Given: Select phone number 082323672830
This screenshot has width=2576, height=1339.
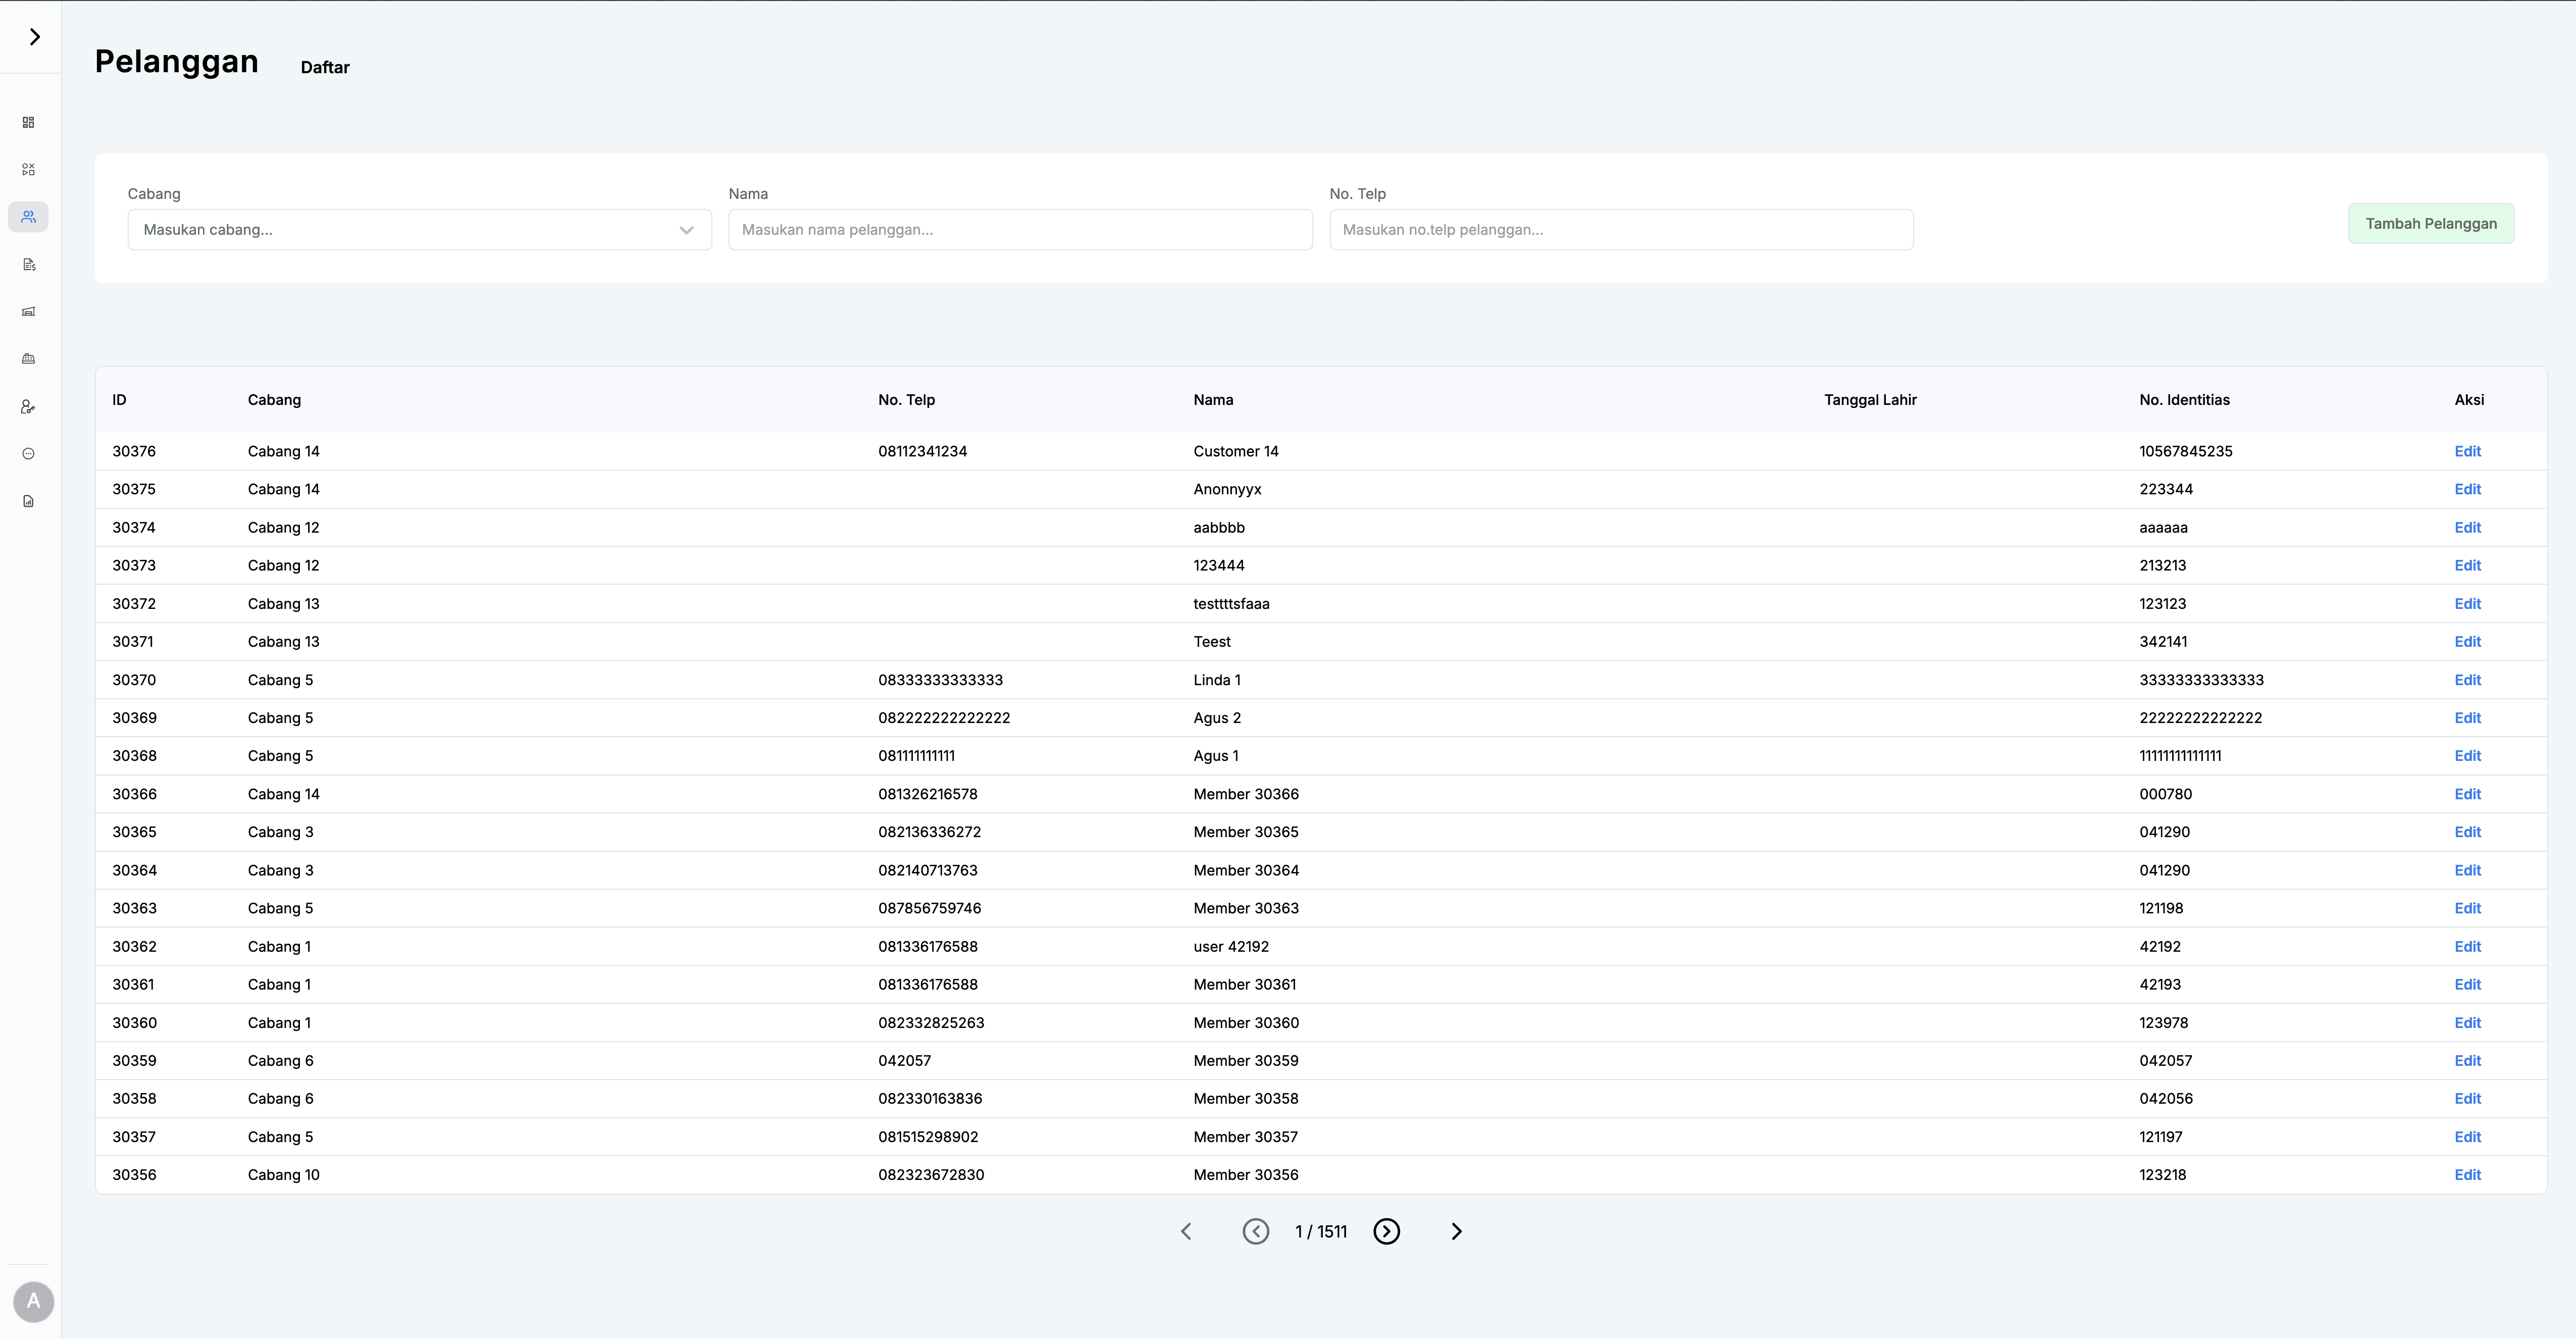Looking at the screenshot, I should tap(931, 1175).
